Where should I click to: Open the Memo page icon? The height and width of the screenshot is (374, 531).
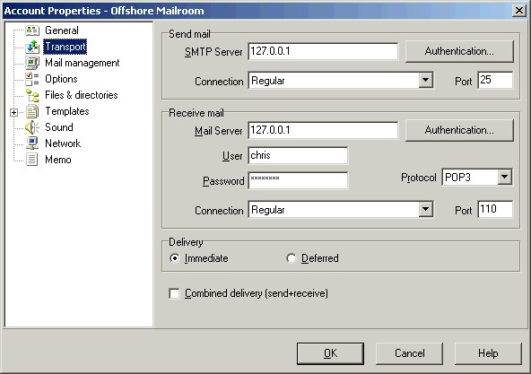click(32, 160)
